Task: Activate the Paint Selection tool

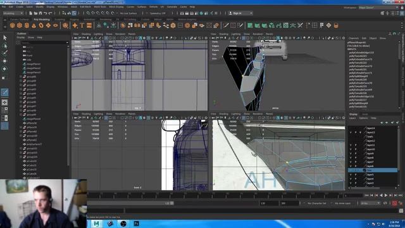Action: [4, 53]
